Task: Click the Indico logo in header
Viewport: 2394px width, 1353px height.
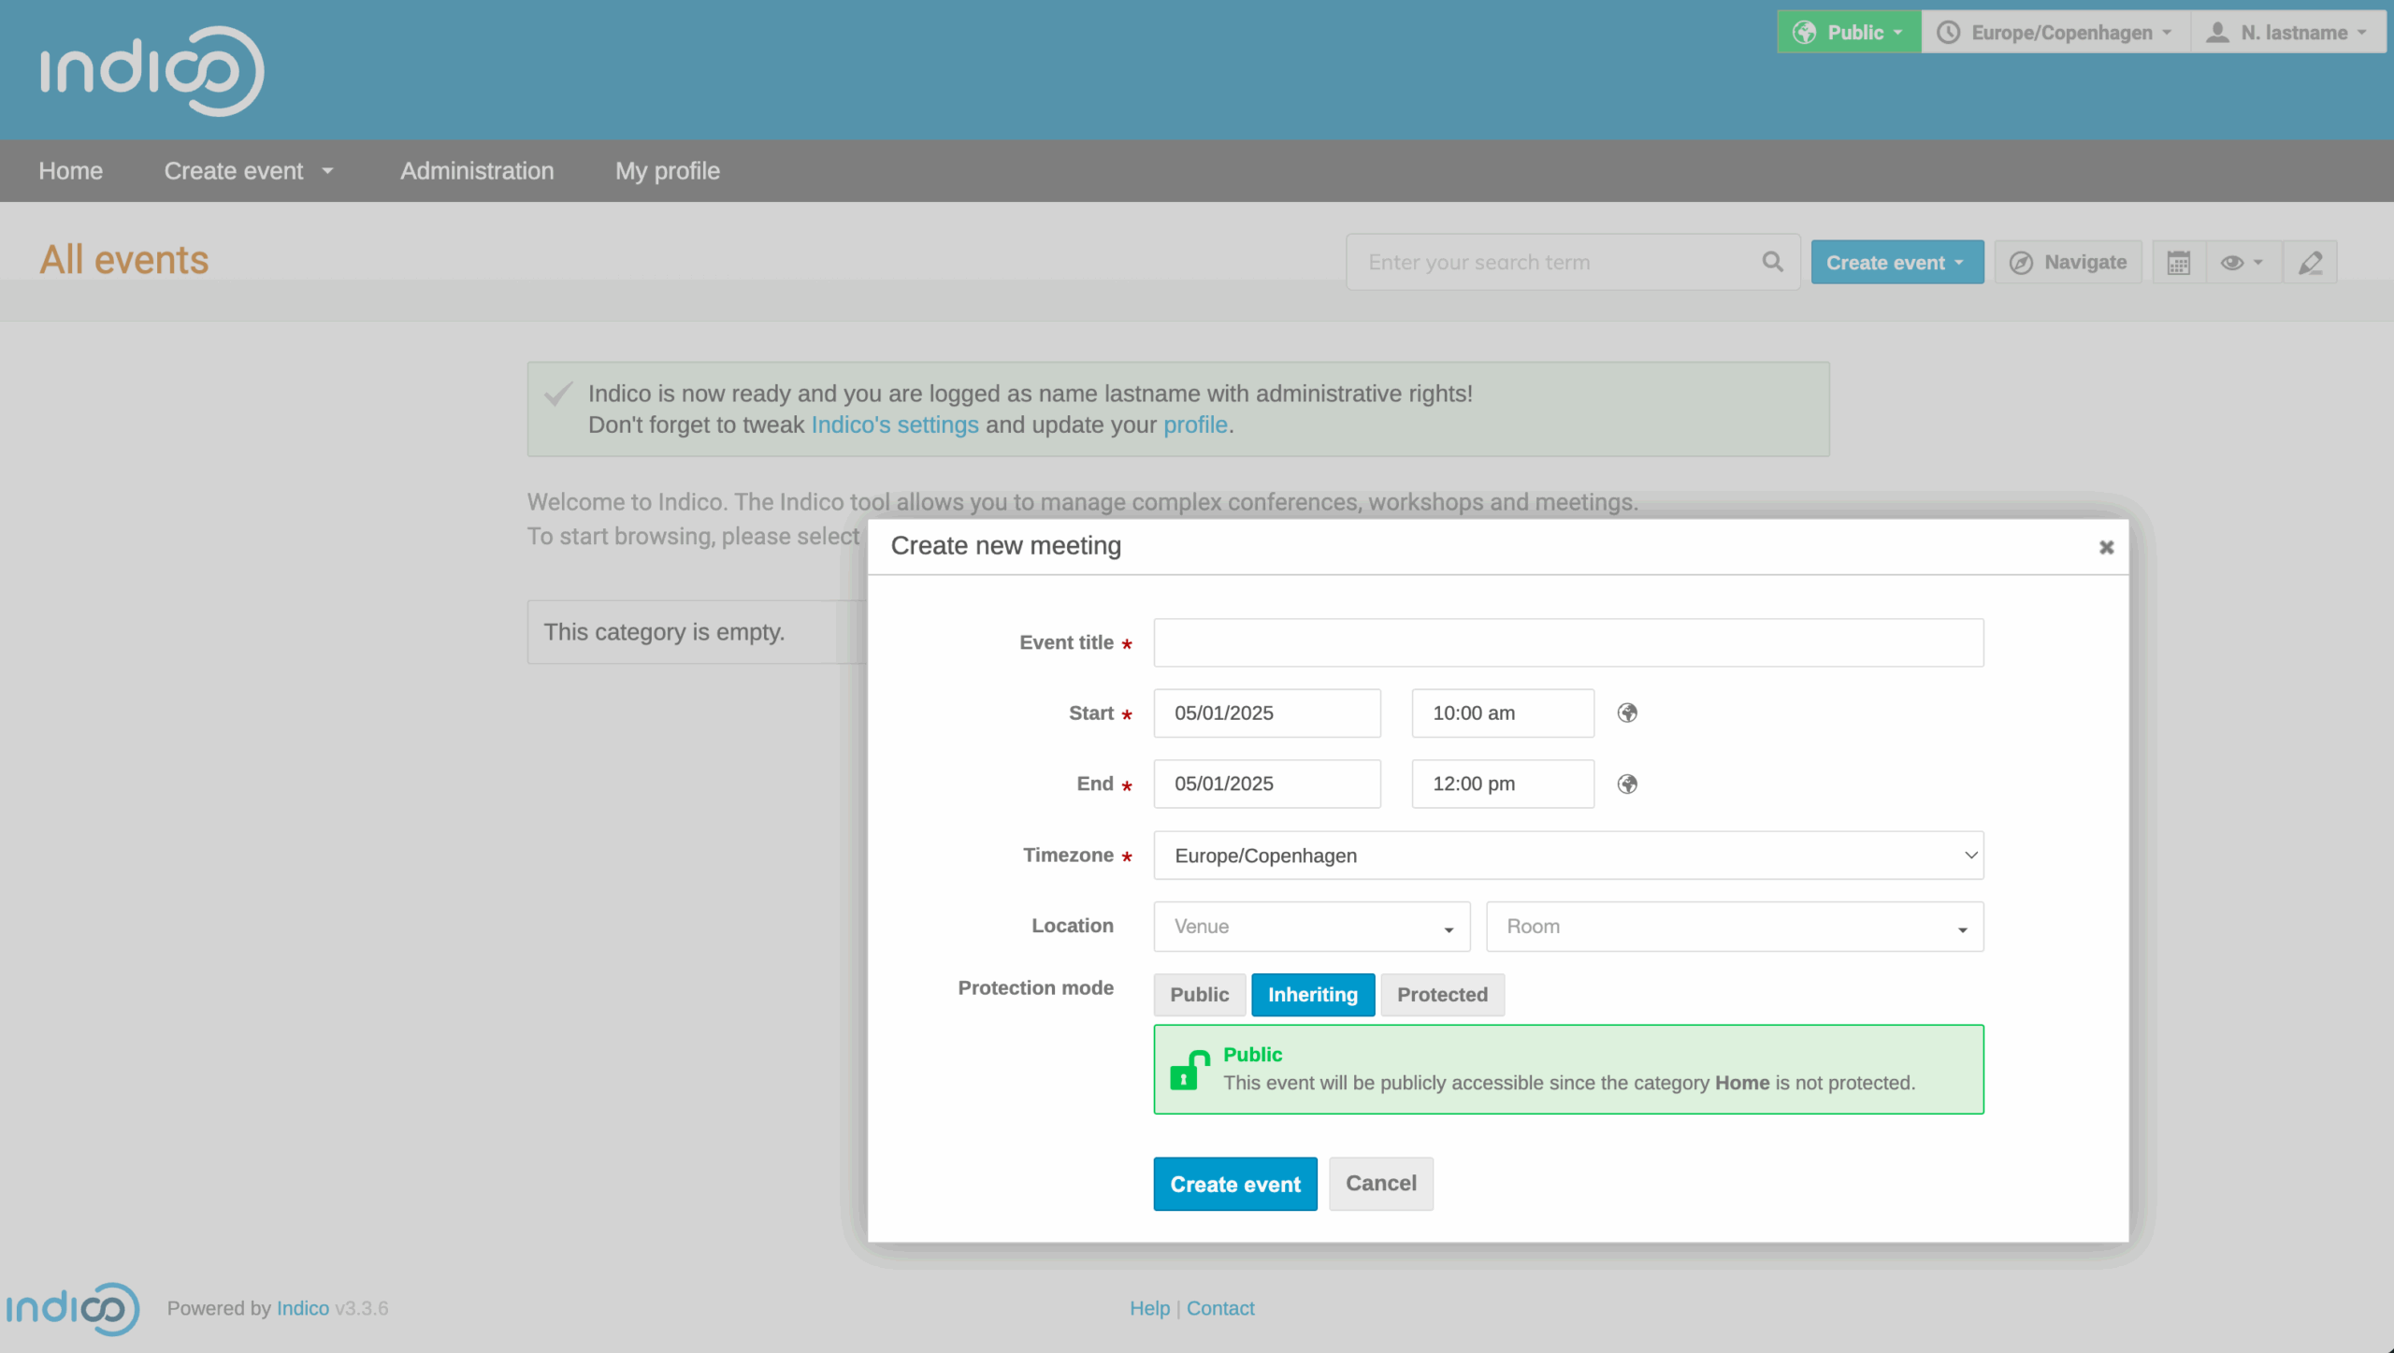Action: coord(151,70)
